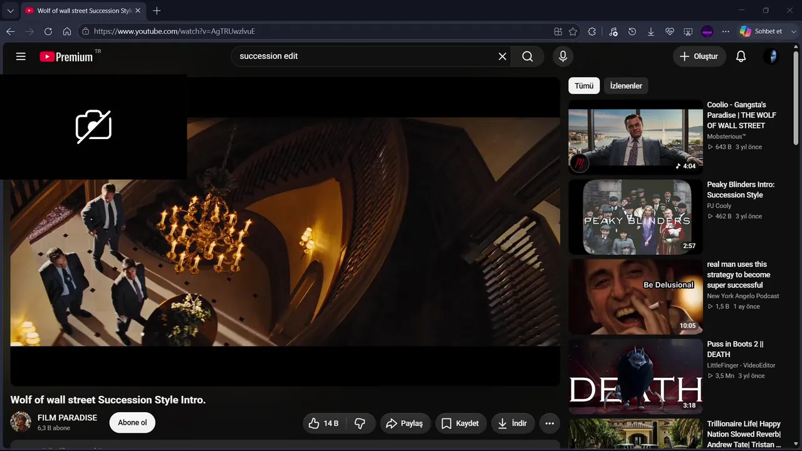
Task: Add this page to favorites star
Action: pyautogui.click(x=573, y=31)
